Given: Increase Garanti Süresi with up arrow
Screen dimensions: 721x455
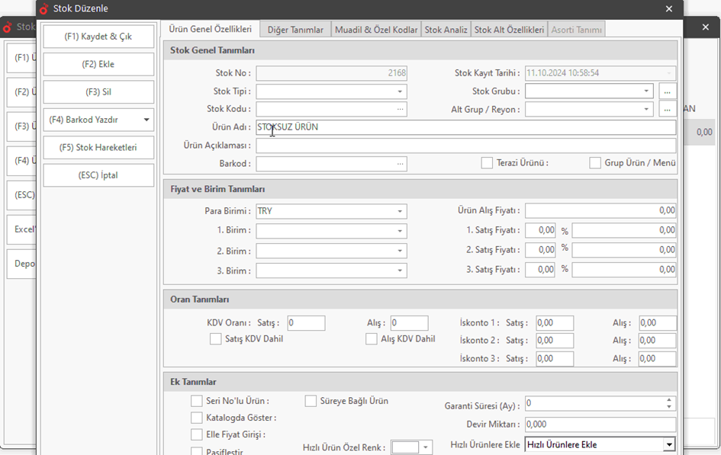Looking at the screenshot, I should (669, 400).
